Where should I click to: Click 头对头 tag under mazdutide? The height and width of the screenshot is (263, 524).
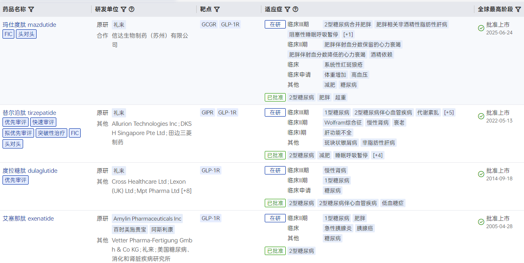26,34
